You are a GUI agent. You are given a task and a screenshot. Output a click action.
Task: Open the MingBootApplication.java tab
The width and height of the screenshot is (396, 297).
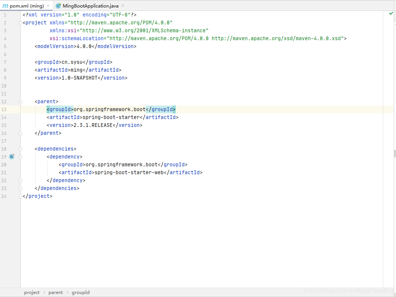(x=90, y=6)
